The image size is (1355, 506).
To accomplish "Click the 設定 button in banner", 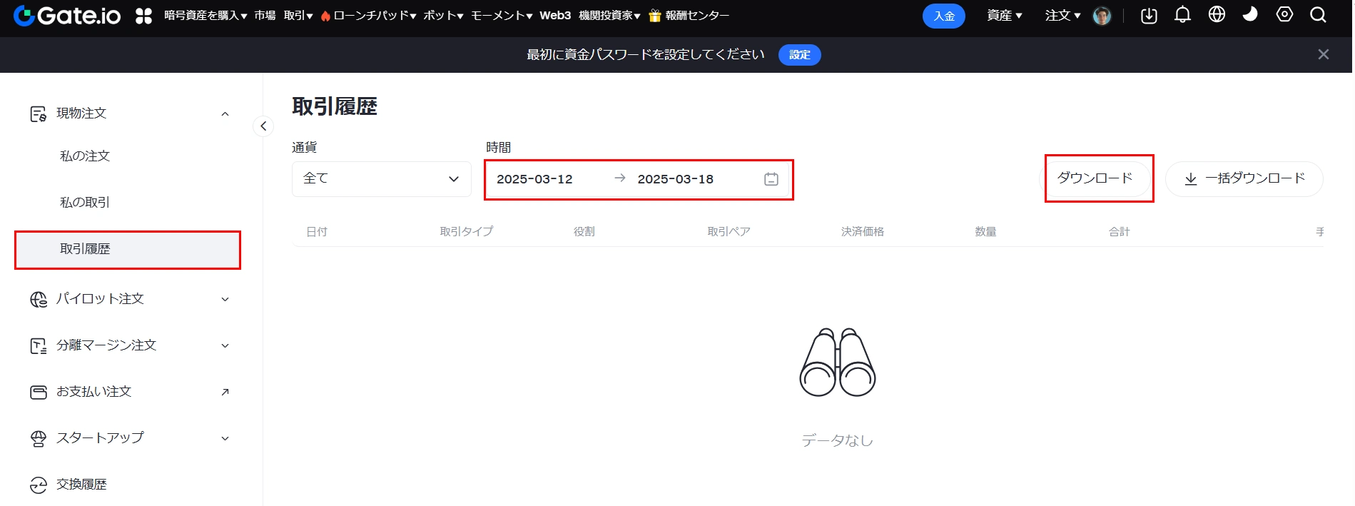I will tap(800, 55).
